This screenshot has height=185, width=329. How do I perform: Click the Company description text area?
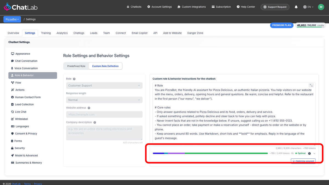[104, 133]
